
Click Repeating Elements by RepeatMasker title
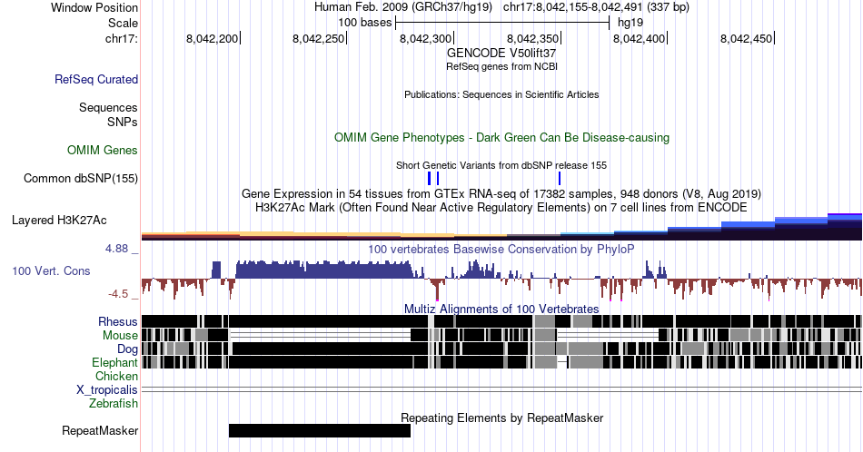(501, 418)
